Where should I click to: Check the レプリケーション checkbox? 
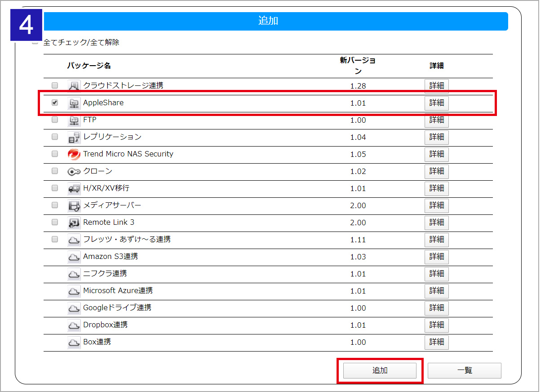coord(55,137)
